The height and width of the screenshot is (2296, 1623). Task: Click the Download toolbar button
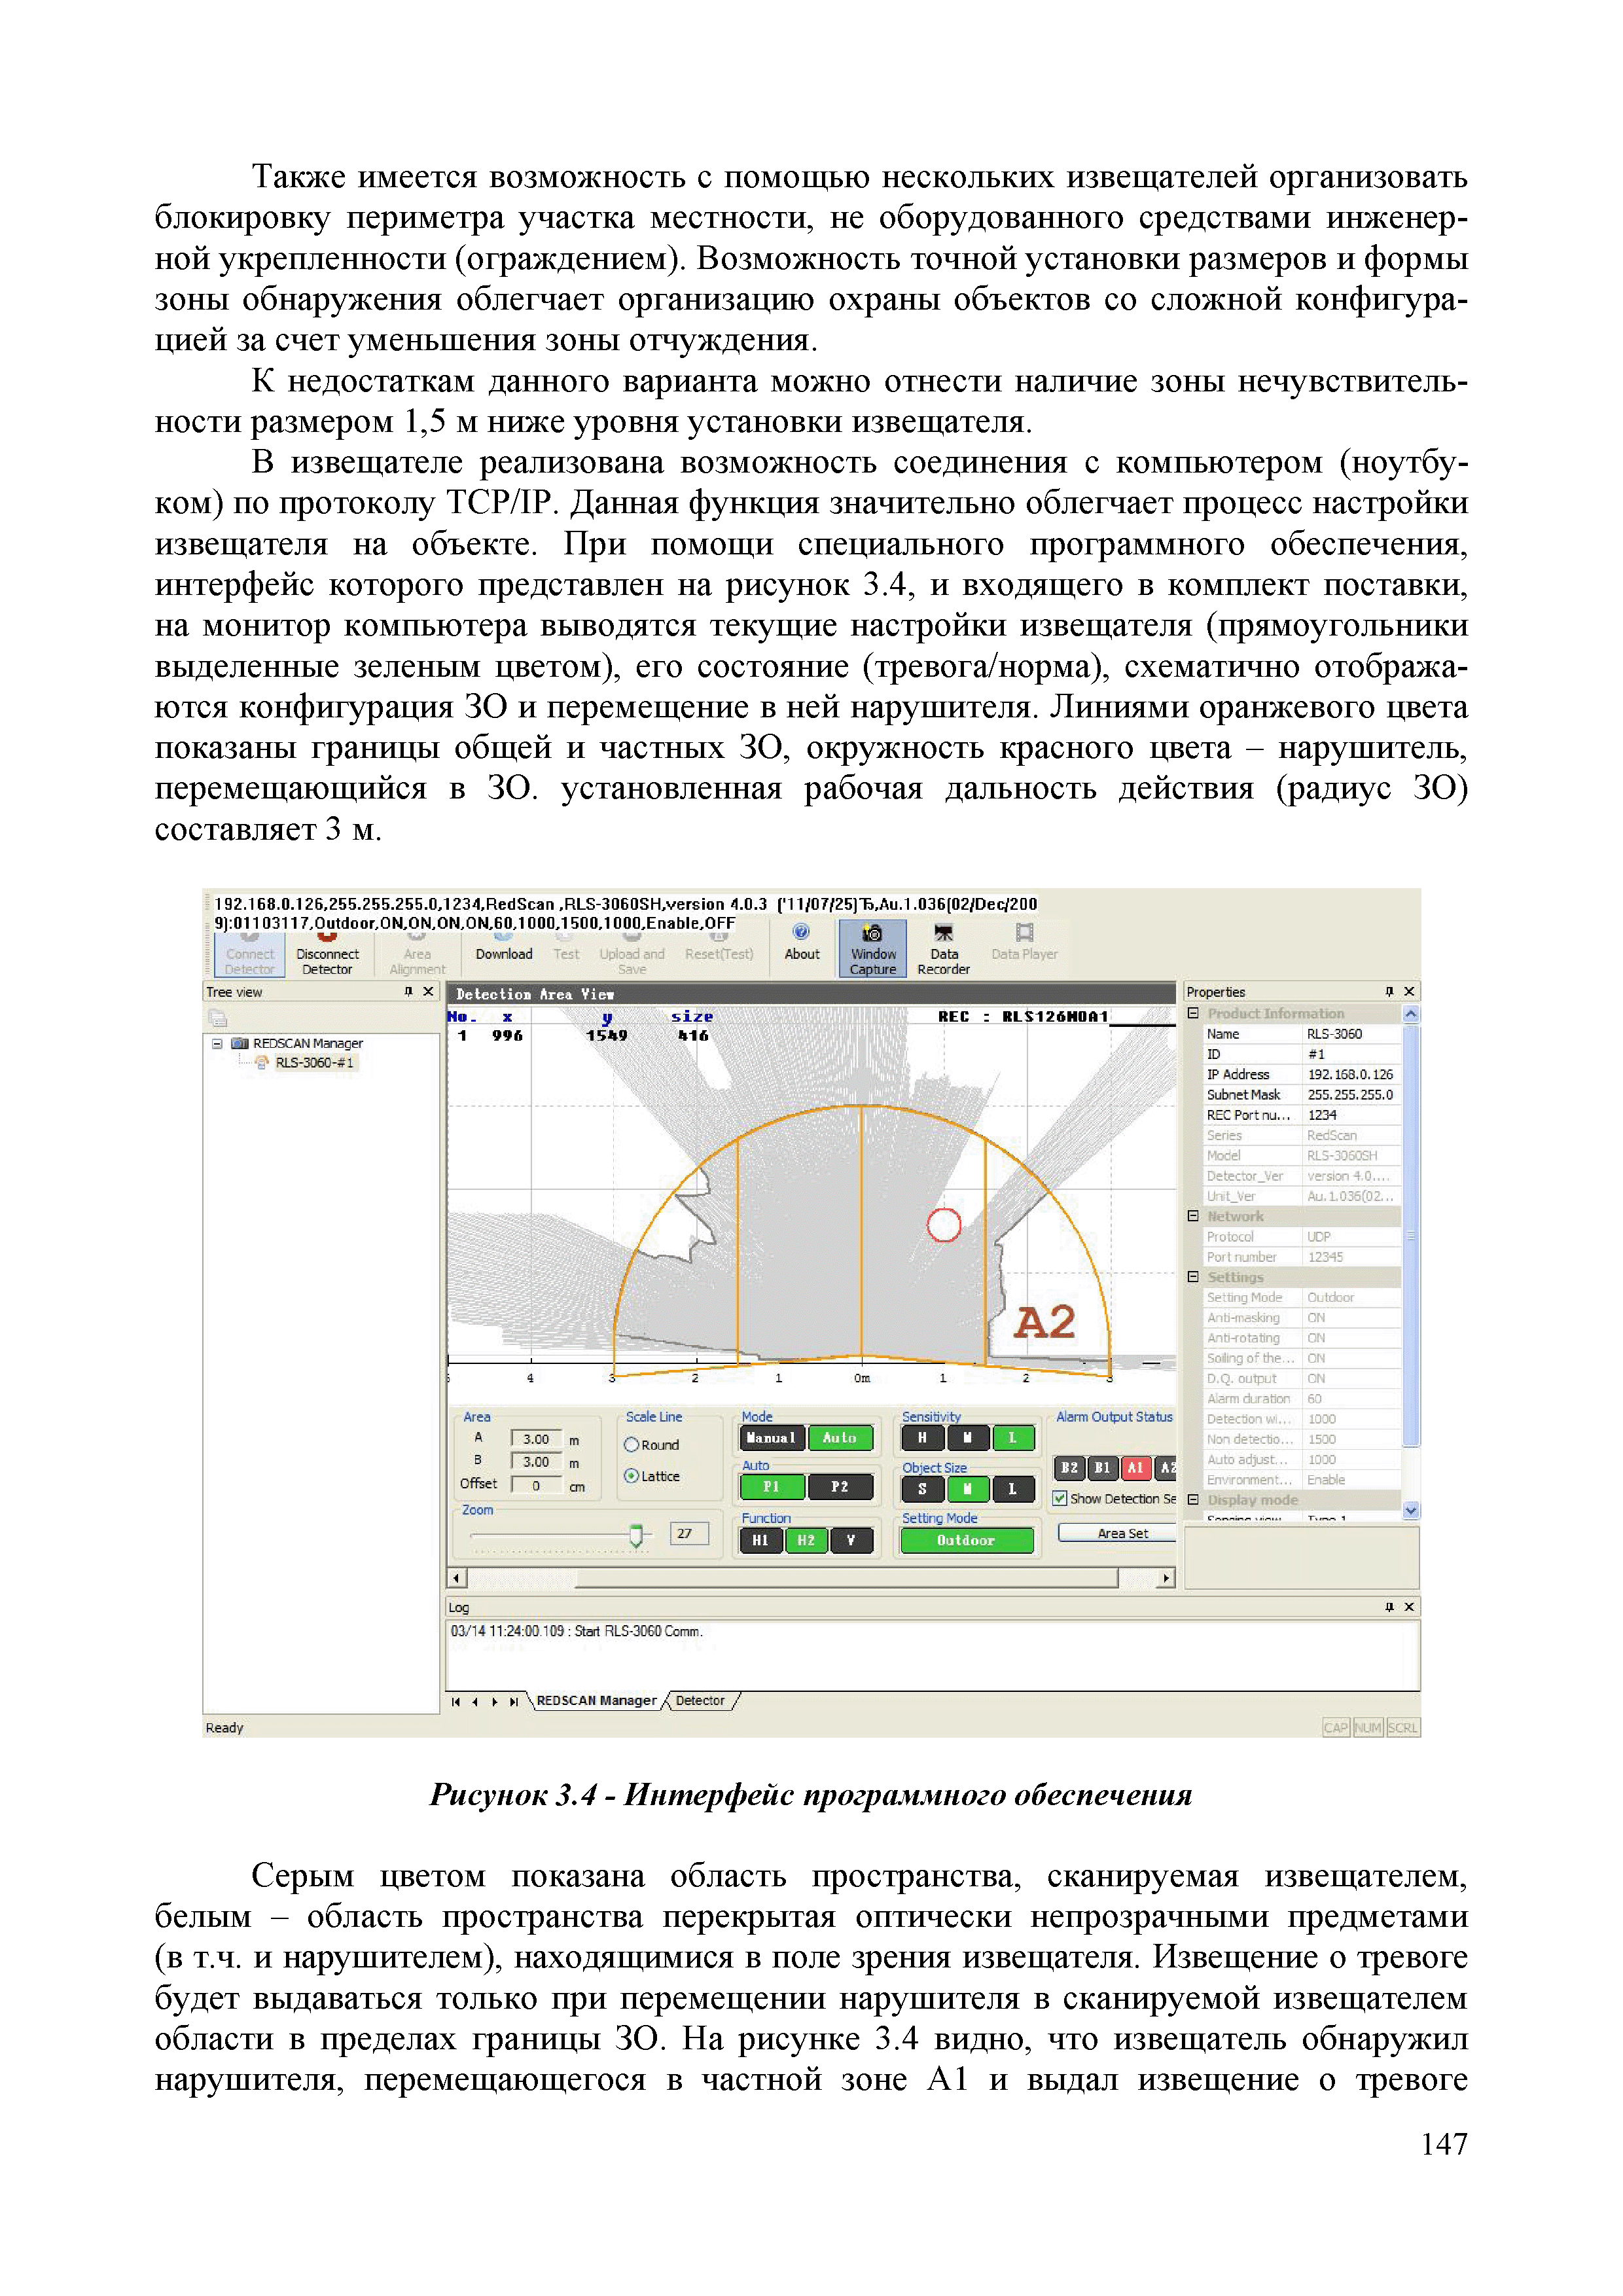503,947
